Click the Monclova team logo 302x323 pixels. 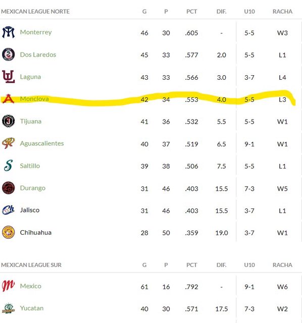click(8, 99)
